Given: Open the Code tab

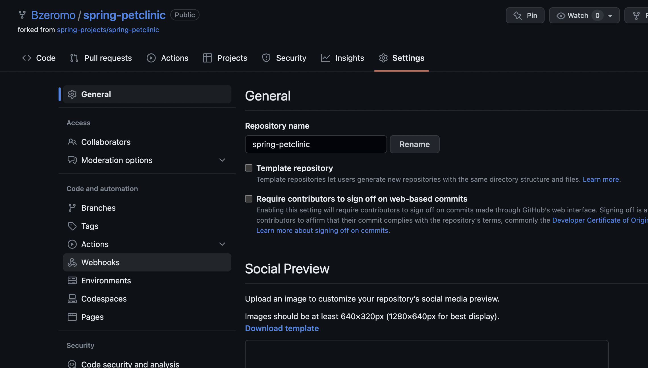Looking at the screenshot, I should pyautogui.click(x=39, y=58).
